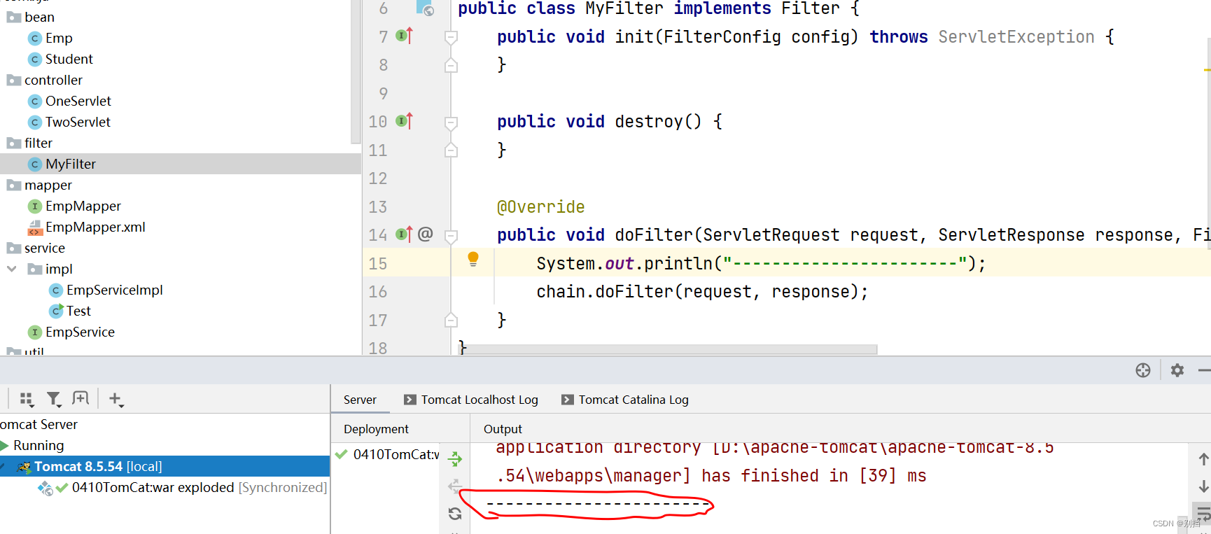The height and width of the screenshot is (534, 1211).
Task: Open the TwoServlet class
Action: [x=78, y=122]
